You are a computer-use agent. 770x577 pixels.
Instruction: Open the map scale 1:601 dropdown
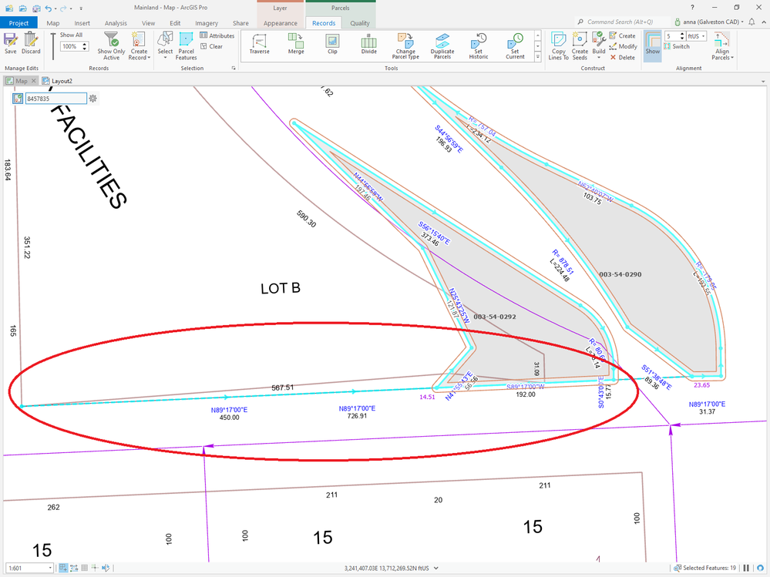[x=29, y=569]
